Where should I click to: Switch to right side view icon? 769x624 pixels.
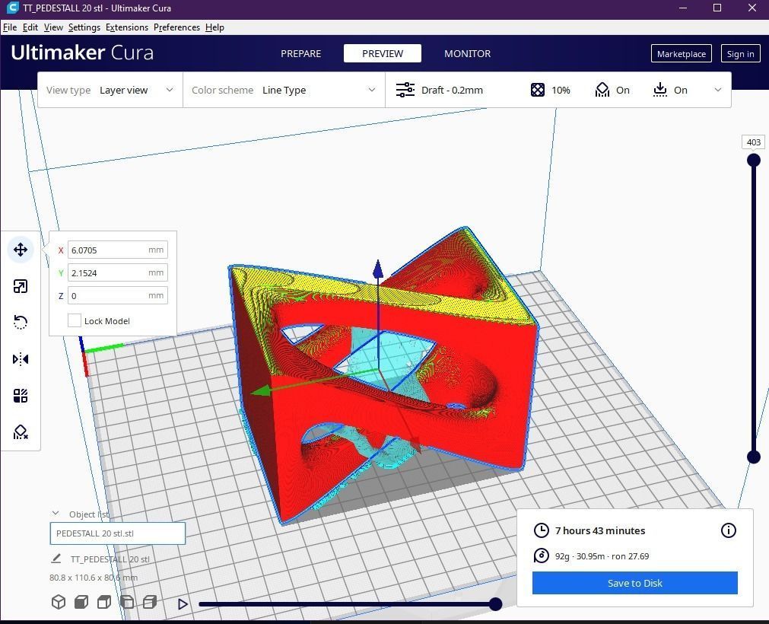tap(150, 602)
